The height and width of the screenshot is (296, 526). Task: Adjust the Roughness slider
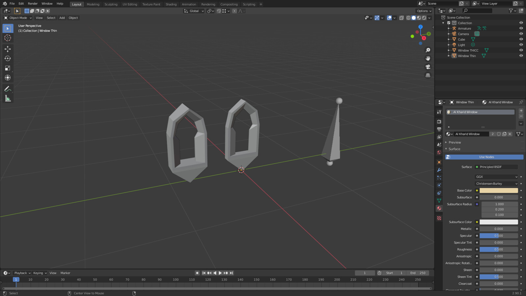click(499, 250)
